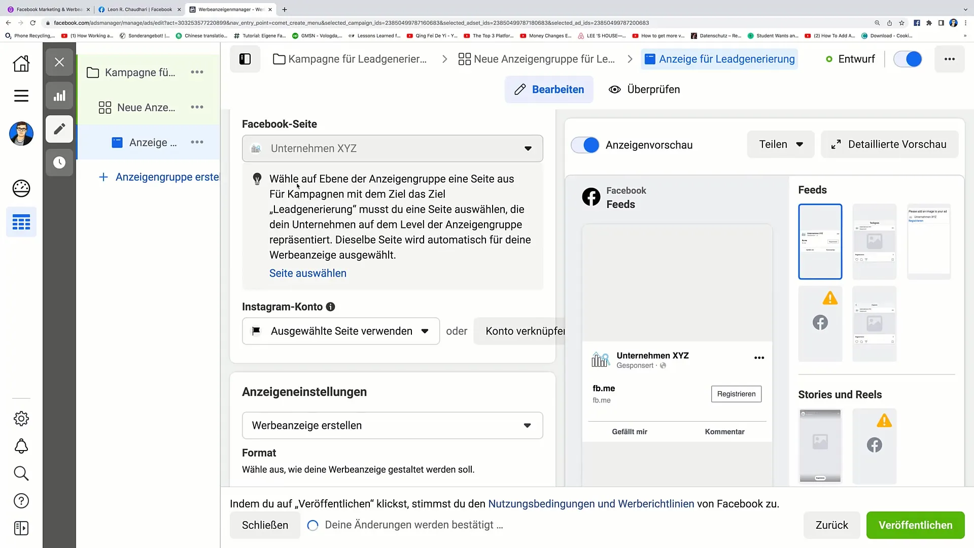
Task: Click the Zurück button
Action: [x=831, y=525]
